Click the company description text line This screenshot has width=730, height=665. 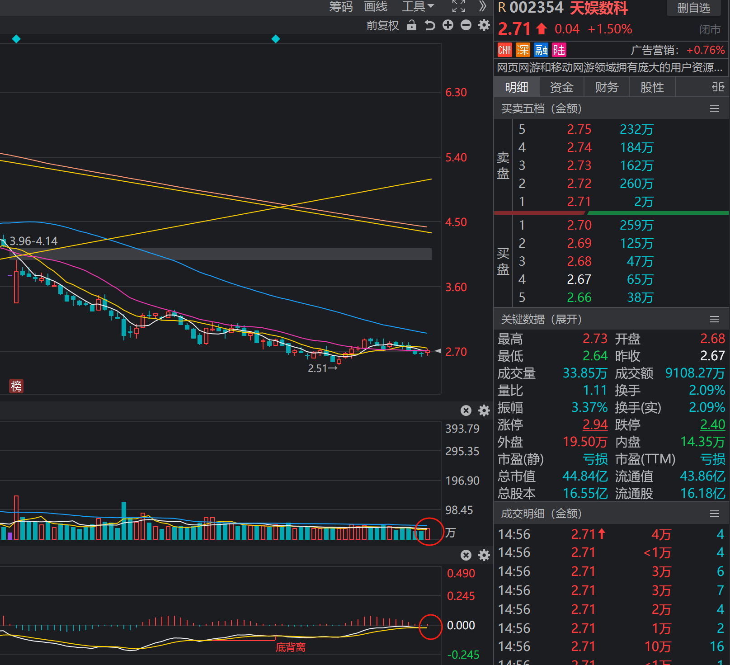pyautogui.click(x=610, y=68)
